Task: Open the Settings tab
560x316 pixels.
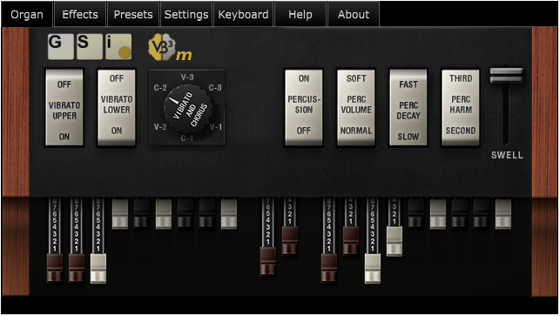Action: click(x=186, y=14)
